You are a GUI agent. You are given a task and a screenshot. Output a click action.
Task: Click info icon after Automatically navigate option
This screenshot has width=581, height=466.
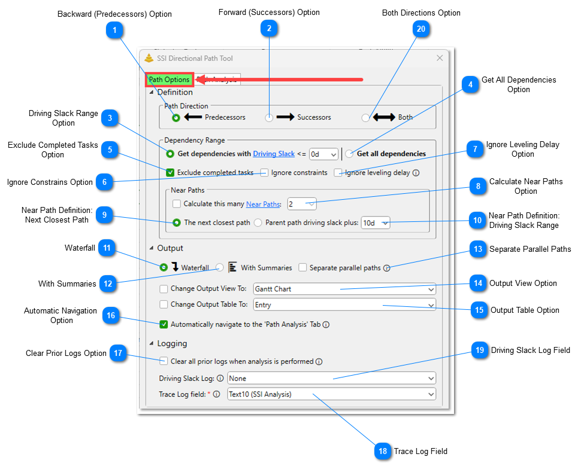pyautogui.click(x=326, y=325)
